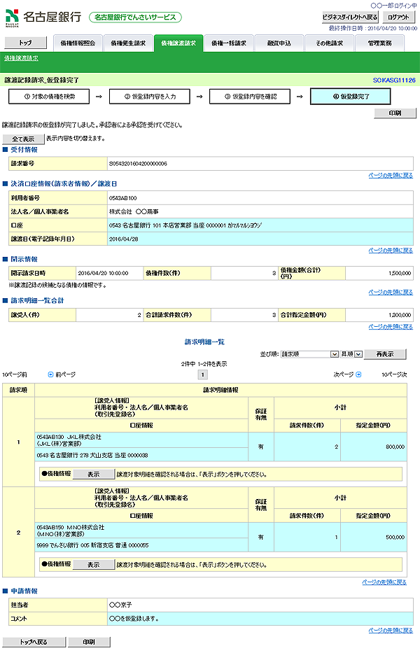Click screen ID SCKASG11126
Viewport: 420px width, 653px height.
394,80
